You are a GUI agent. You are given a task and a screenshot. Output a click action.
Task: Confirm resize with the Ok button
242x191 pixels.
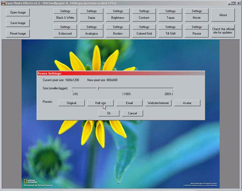point(109,113)
